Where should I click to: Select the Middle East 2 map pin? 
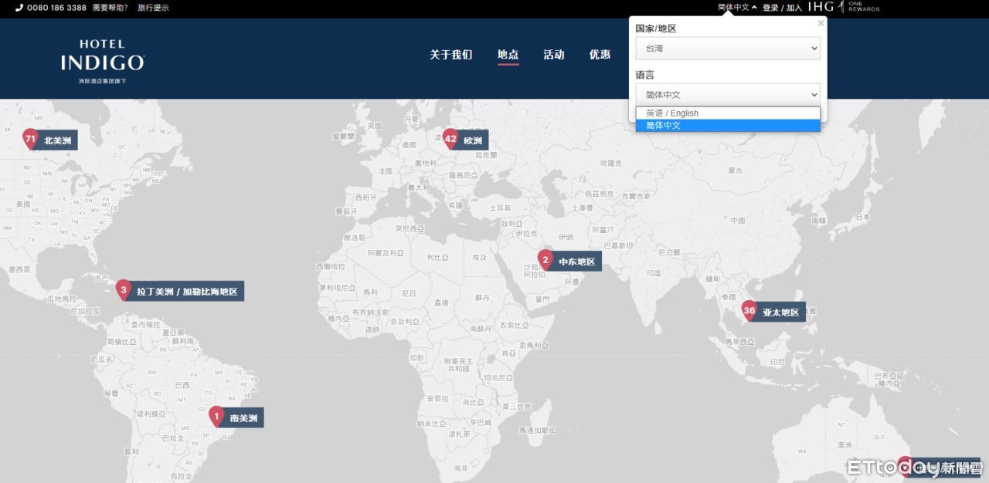coord(545,261)
